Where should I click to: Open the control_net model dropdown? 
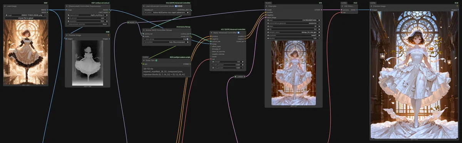click(167, 12)
